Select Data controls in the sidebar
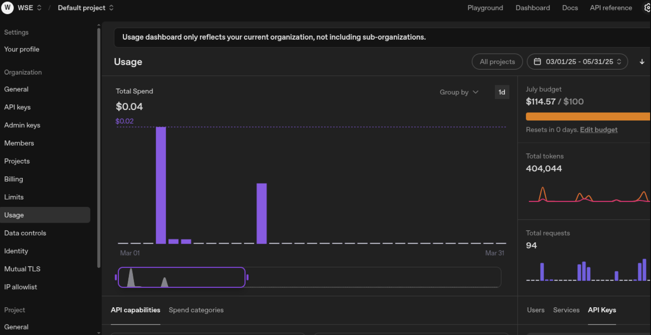This screenshot has height=335, width=651. [25, 233]
